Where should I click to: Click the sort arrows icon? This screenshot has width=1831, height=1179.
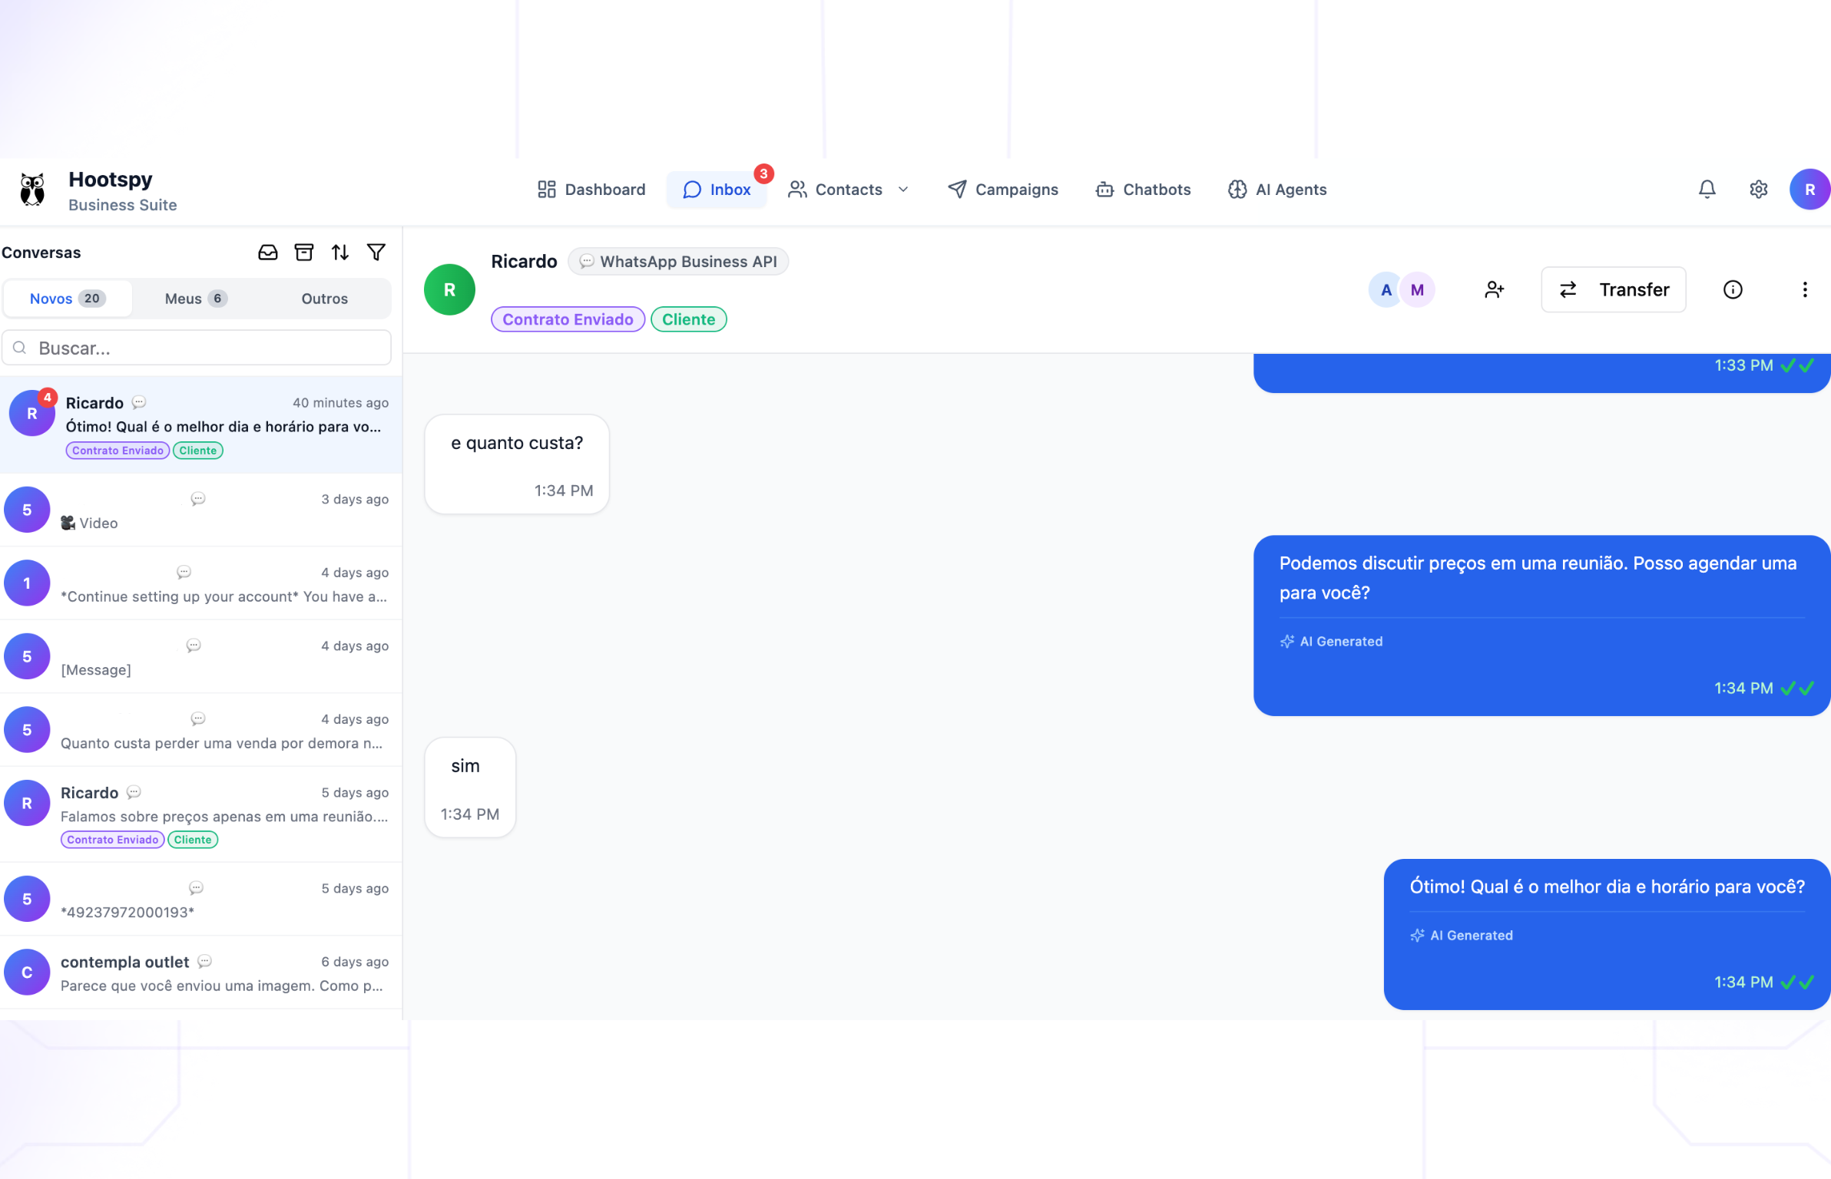click(x=340, y=253)
